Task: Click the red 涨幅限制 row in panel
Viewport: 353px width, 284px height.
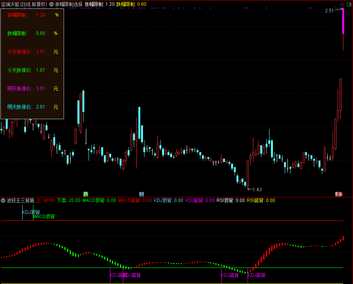Action: tap(33, 15)
